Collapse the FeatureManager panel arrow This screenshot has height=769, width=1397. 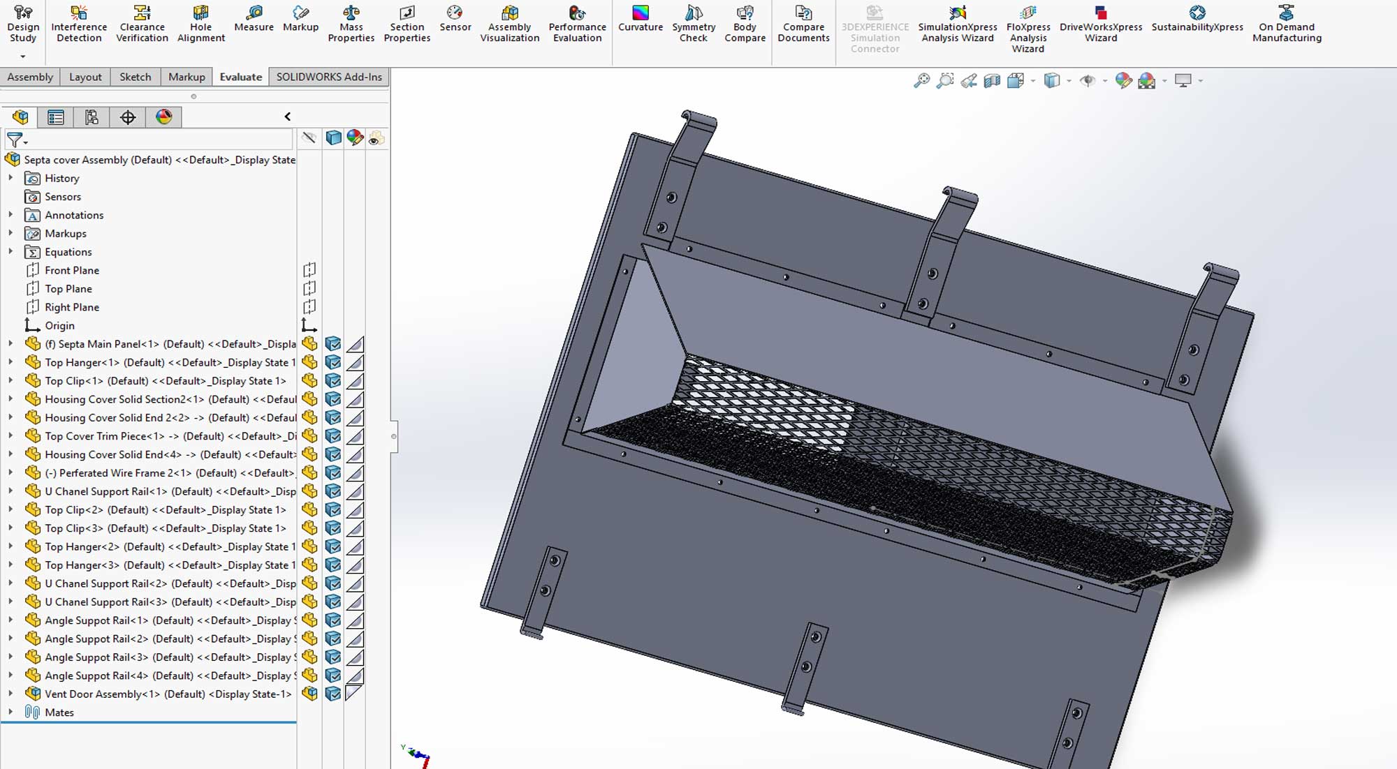287,117
